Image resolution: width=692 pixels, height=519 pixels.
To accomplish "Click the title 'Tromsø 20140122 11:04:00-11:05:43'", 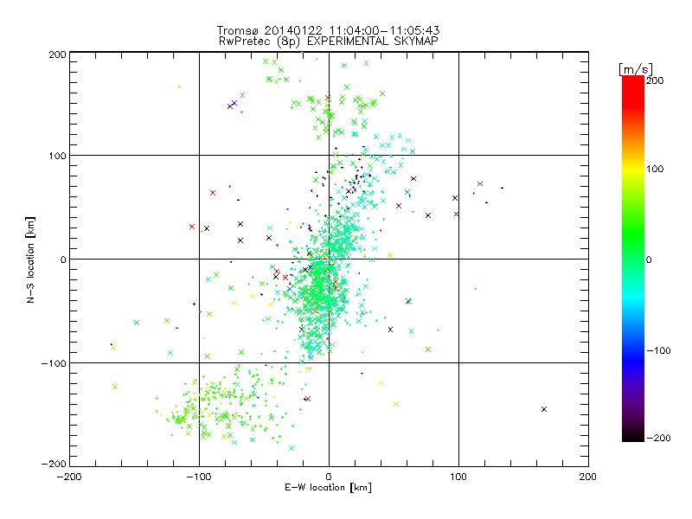I will tap(328, 30).
